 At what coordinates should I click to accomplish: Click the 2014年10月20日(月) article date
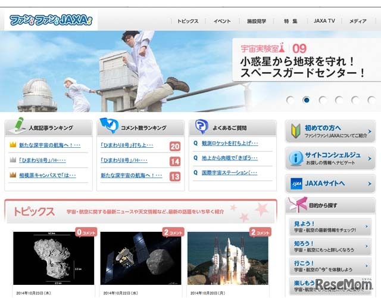208,293
